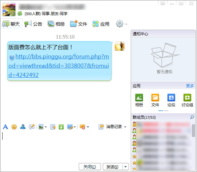Open the send button options arrow

click(126, 167)
